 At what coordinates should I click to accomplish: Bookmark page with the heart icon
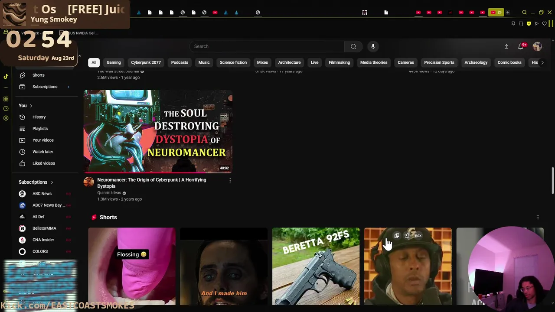[544, 23]
